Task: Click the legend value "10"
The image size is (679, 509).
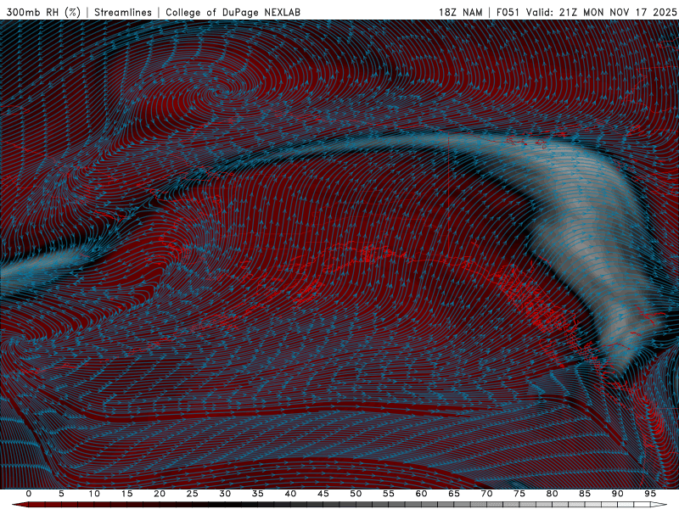Action: [x=94, y=494]
